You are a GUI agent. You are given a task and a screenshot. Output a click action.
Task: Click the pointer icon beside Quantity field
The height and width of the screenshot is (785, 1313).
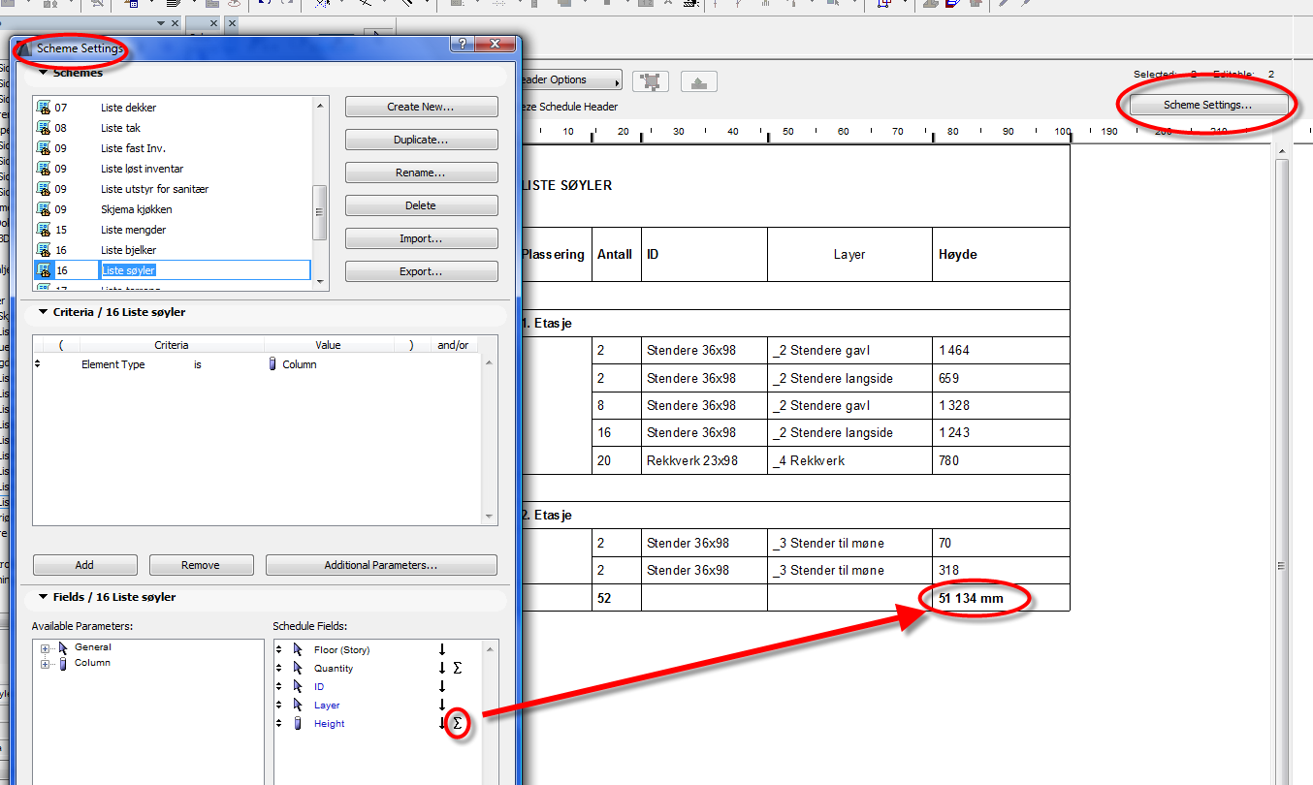[299, 669]
